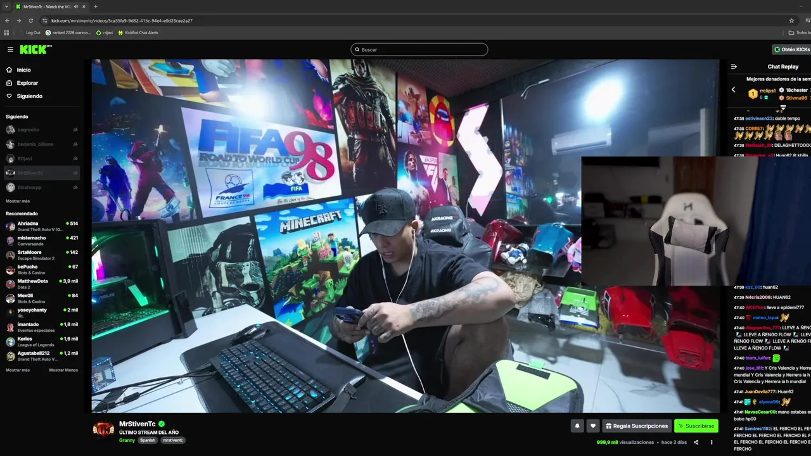This screenshot has width=811, height=456.
Task: Open KickBot Chat Alerts bookmark
Action: click(138, 32)
